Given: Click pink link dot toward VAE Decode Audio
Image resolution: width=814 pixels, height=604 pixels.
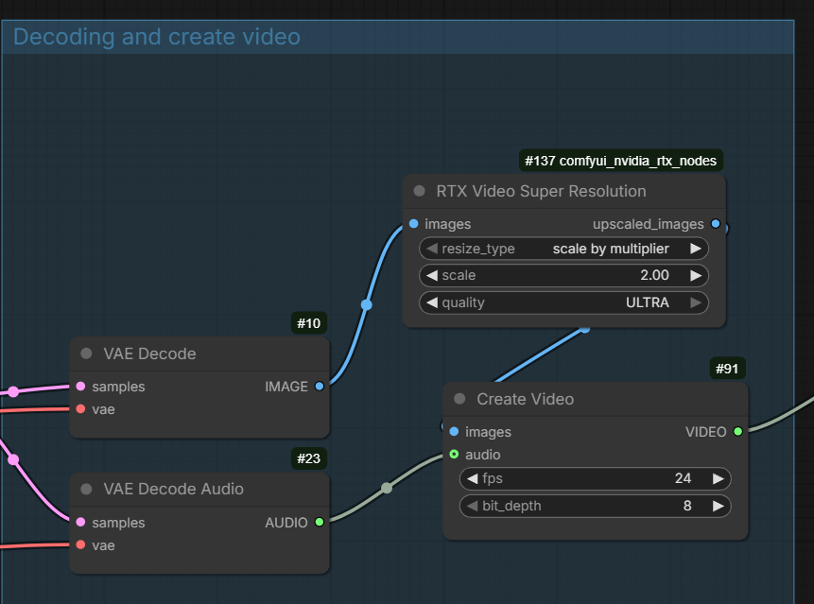Looking at the screenshot, I should [13, 459].
